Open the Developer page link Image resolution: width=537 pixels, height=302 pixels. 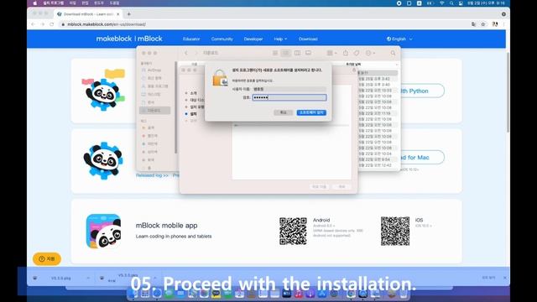coord(253,39)
